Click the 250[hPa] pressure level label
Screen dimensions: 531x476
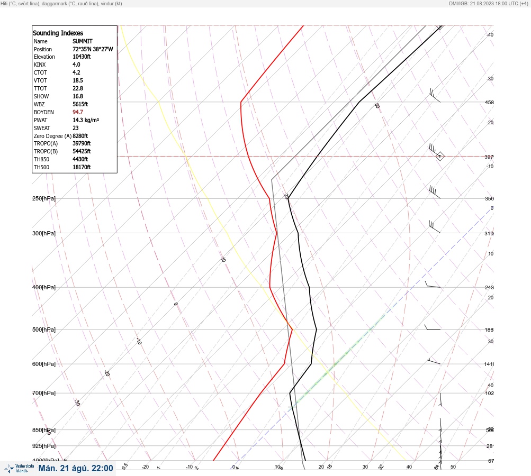(44, 198)
